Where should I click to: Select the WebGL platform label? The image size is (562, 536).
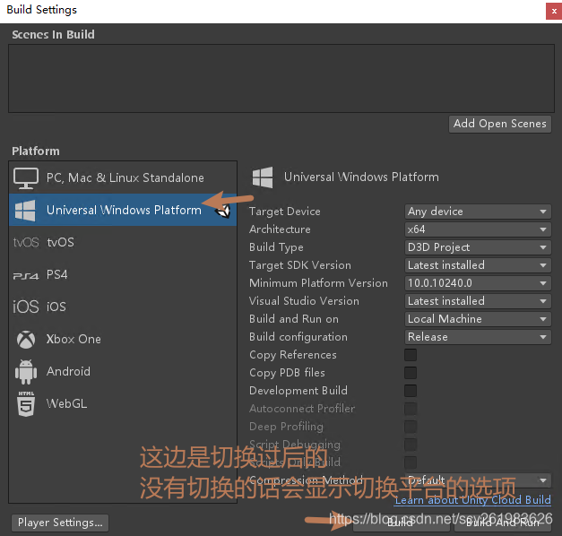pyautogui.click(x=66, y=403)
